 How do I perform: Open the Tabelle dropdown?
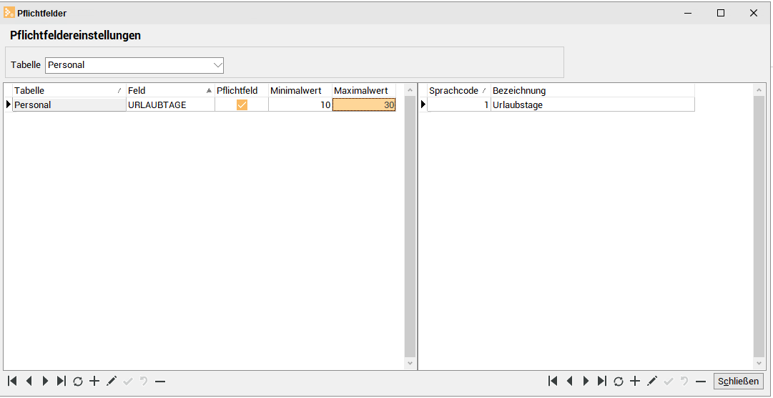tap(217, 65)
